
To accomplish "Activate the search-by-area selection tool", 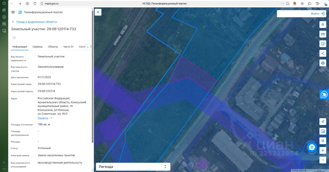I will (323, 44).
